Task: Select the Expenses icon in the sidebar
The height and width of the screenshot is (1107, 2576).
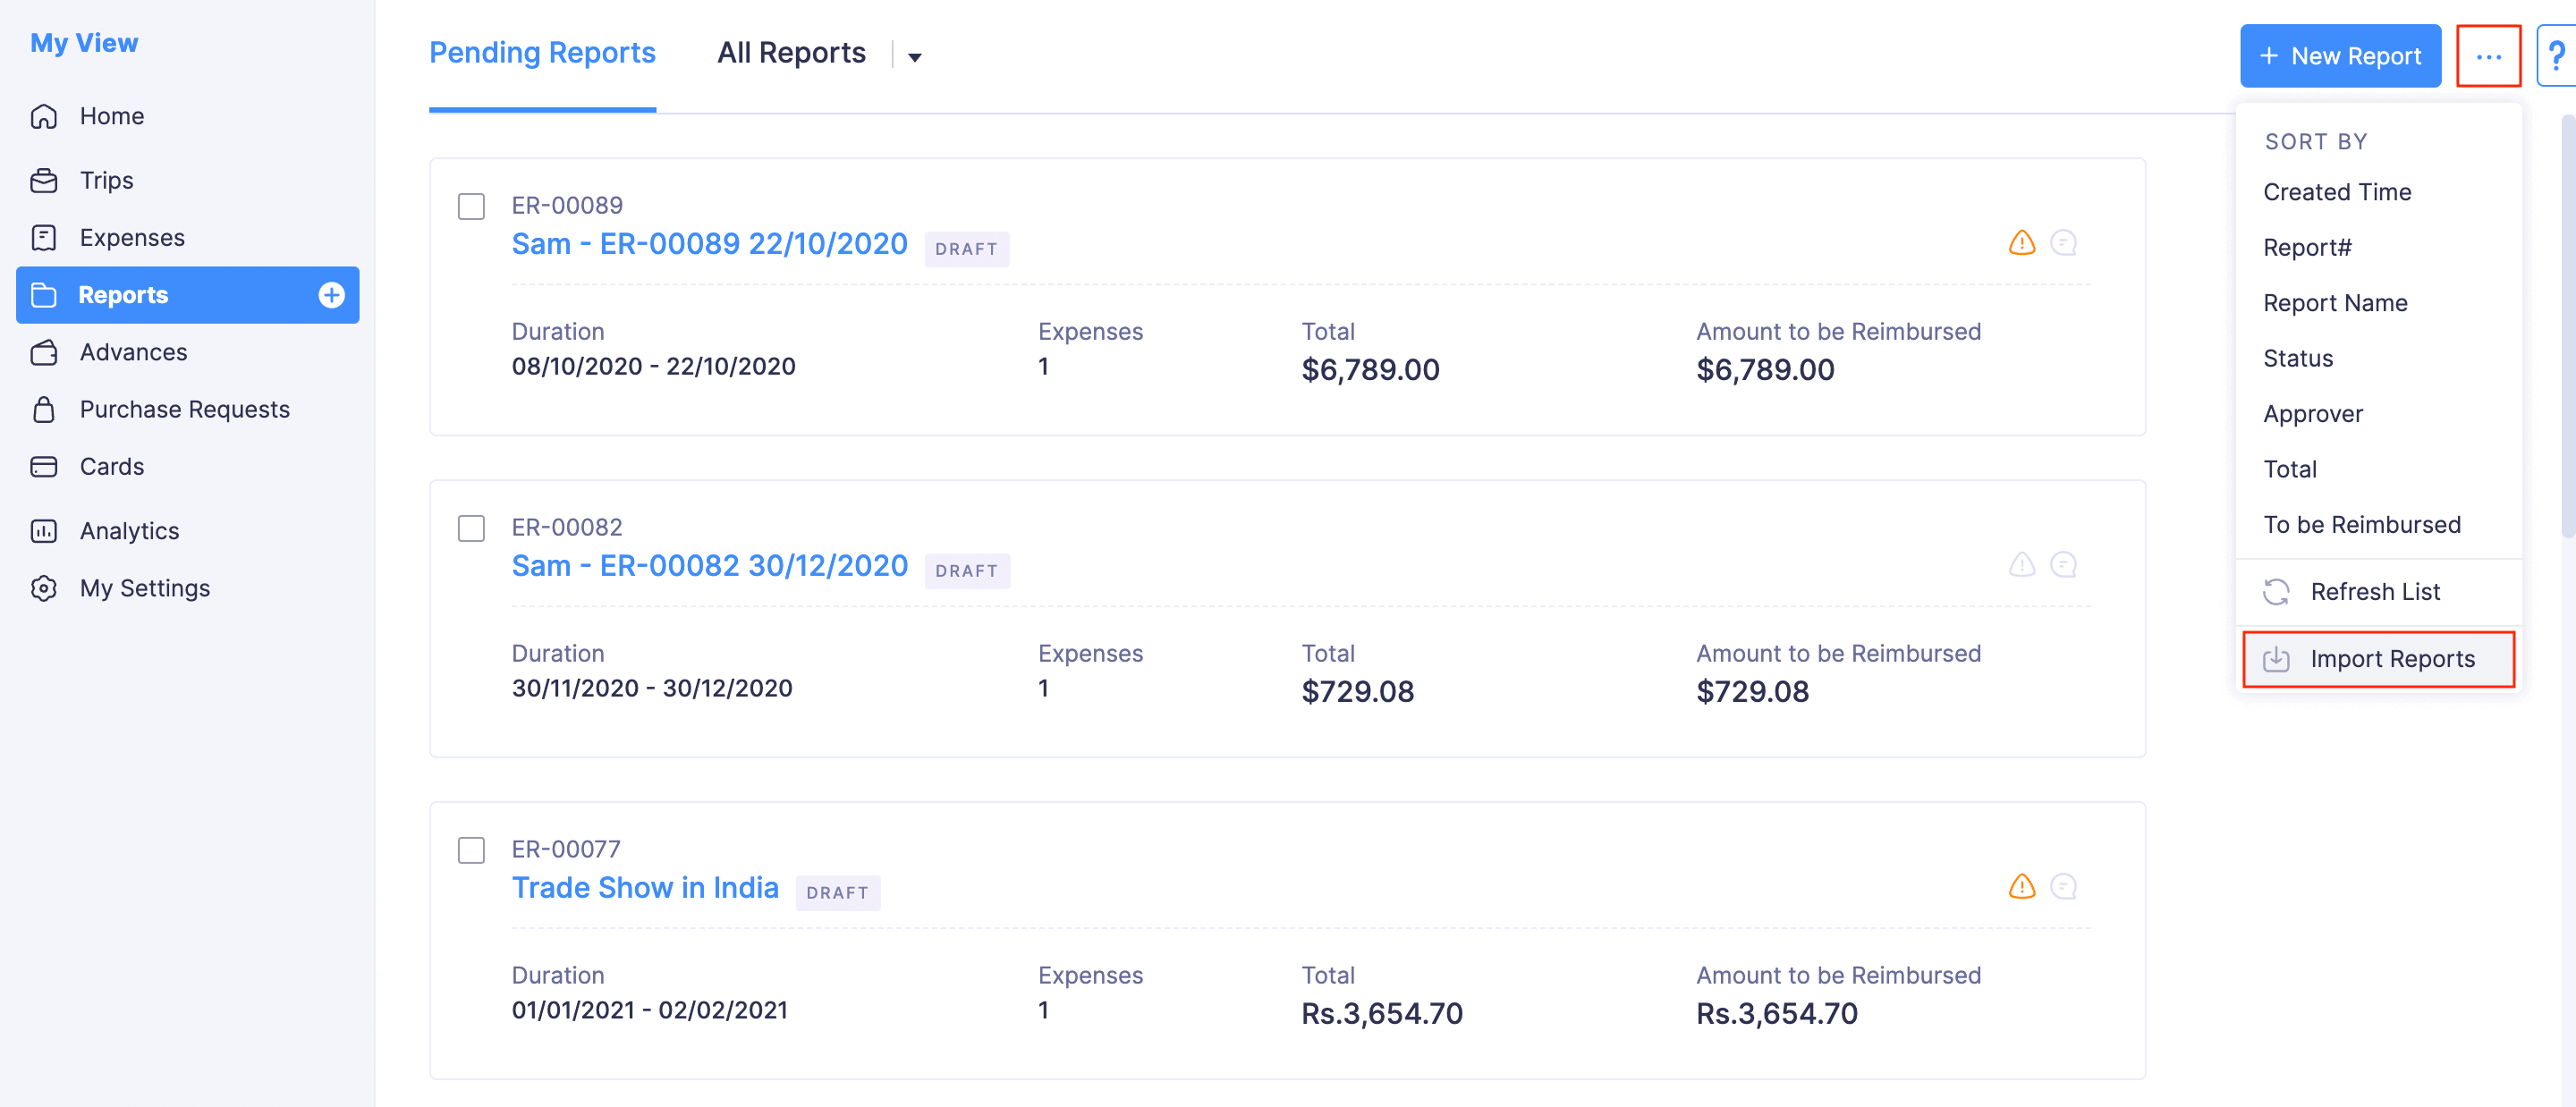Action: [x=45, y=237]
